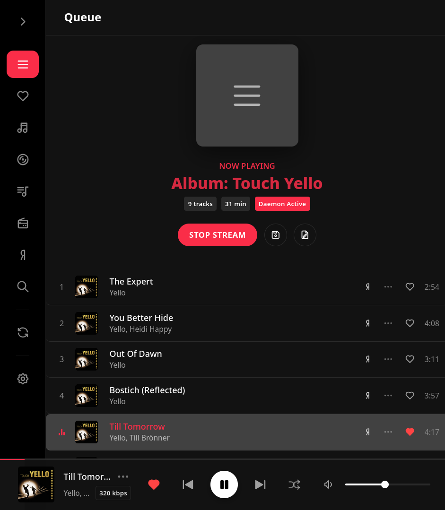Image resolution: width=445 pixels, height=510 pixels.
Task: Toggle shuffle in the player bar
Action: 294,484
